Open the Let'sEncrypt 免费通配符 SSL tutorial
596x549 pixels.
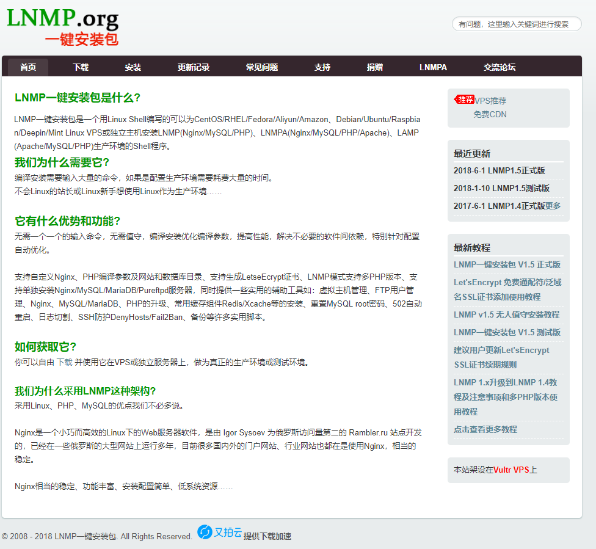click(507, 289)
